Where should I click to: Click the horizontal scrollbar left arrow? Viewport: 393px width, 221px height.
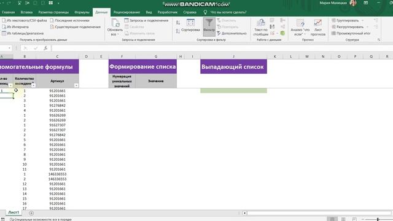click(x=244, y=213)
